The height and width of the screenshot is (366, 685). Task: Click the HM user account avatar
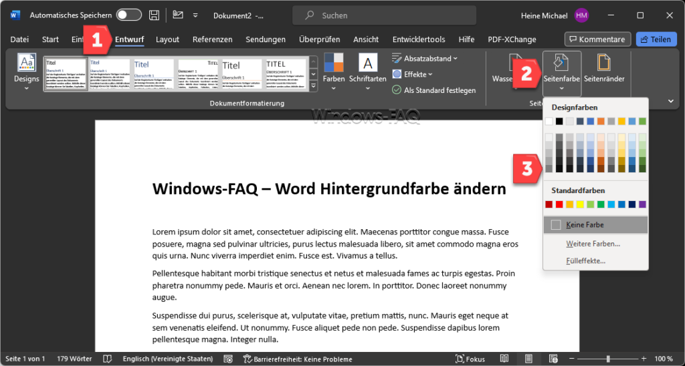tap(581, 15)
